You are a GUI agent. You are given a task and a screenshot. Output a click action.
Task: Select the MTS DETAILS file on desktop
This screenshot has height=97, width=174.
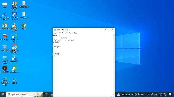pyautogui.click(x=24, y=4)
